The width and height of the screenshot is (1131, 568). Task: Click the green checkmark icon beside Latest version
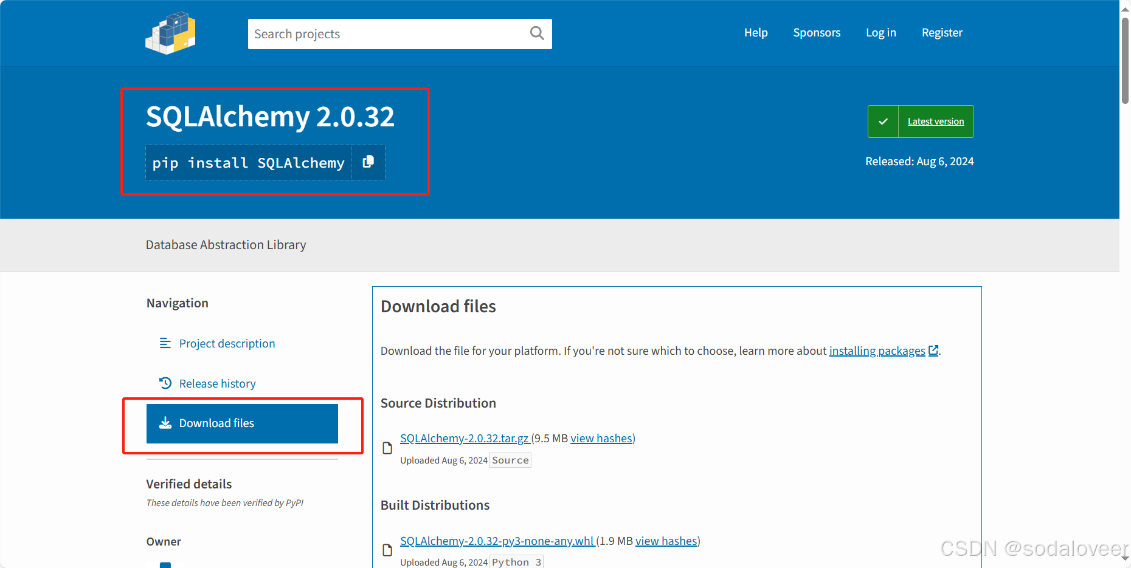[x=883, y=121]
